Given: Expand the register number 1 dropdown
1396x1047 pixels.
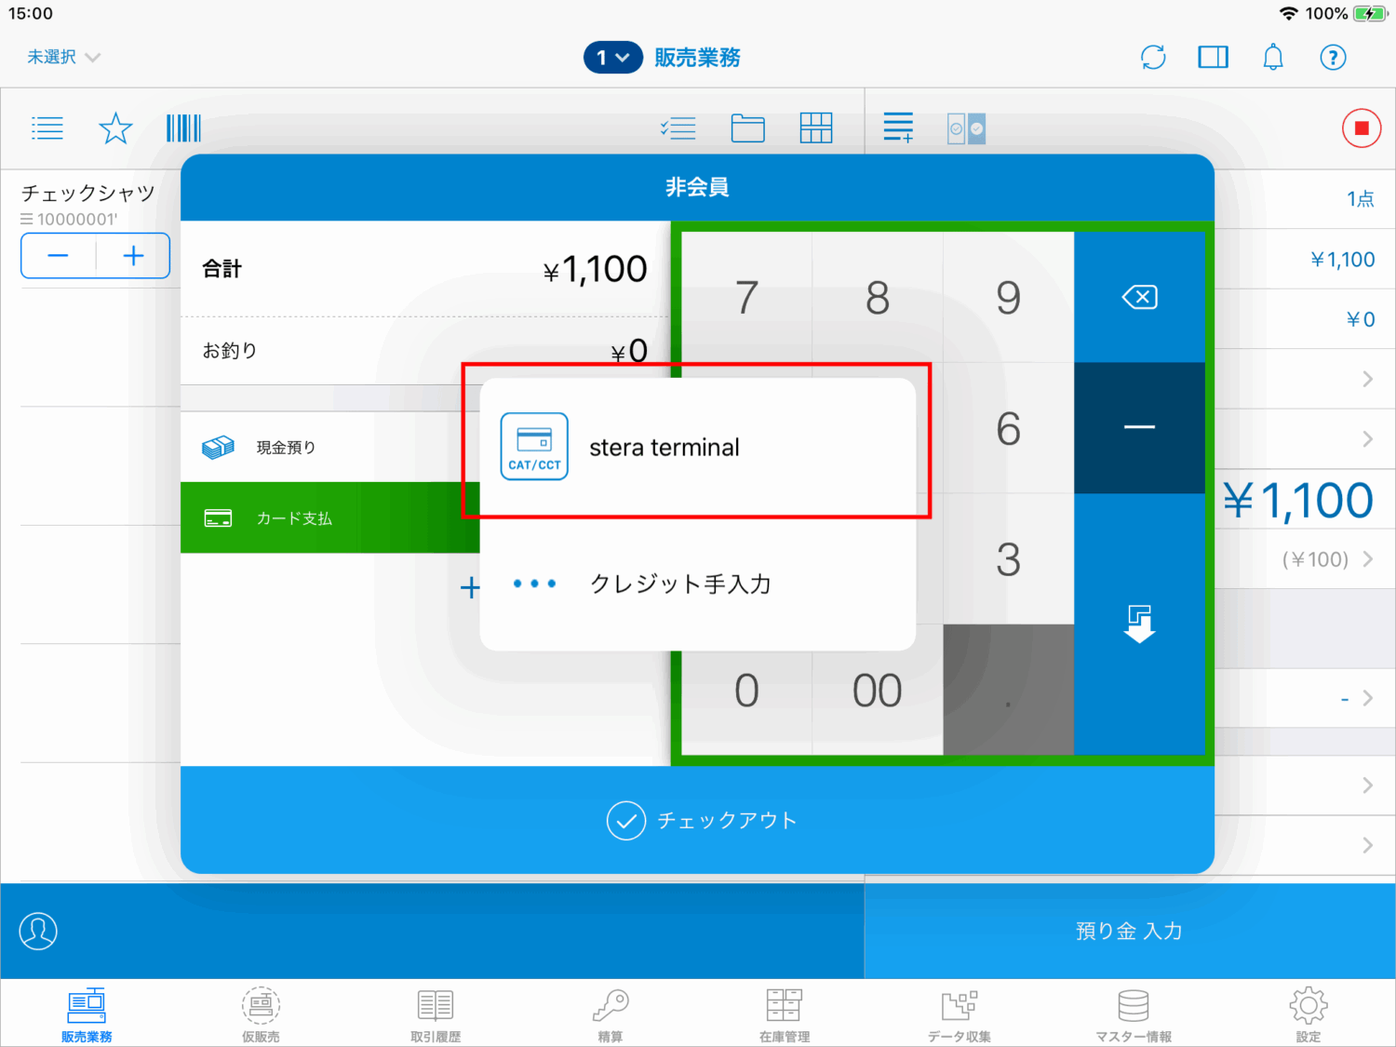Looking at the screenshot, I should click(612, 57).
